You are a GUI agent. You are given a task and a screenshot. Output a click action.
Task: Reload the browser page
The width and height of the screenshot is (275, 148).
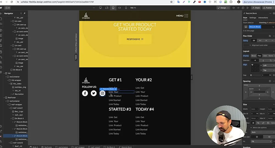click(12, 2)
